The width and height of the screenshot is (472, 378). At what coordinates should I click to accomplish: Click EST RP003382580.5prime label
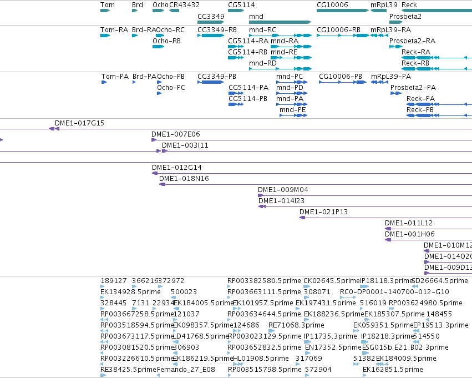click(x=264, y=281)
